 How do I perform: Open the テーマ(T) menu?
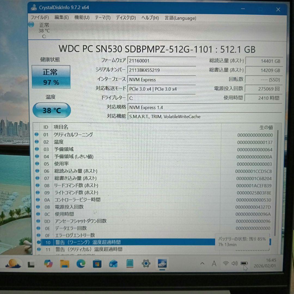tap(103, 18)
